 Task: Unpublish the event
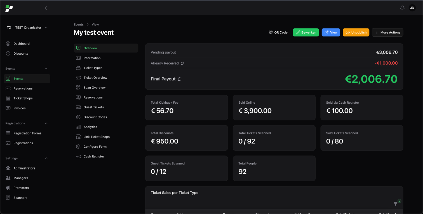pyautogui.click(x=356, y=32)
